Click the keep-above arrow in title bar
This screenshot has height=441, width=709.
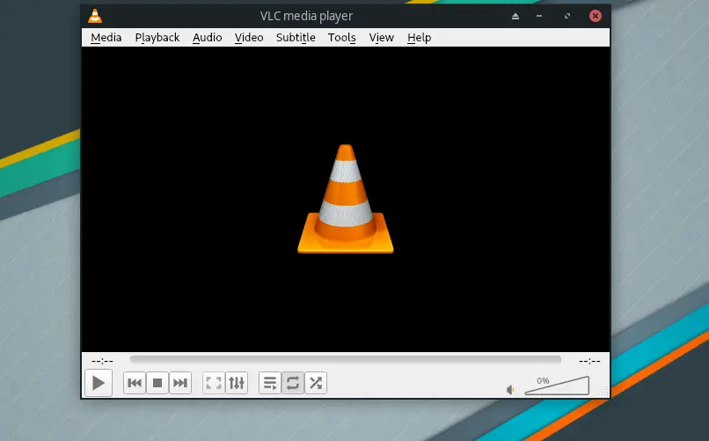click(x=515, y=16)
